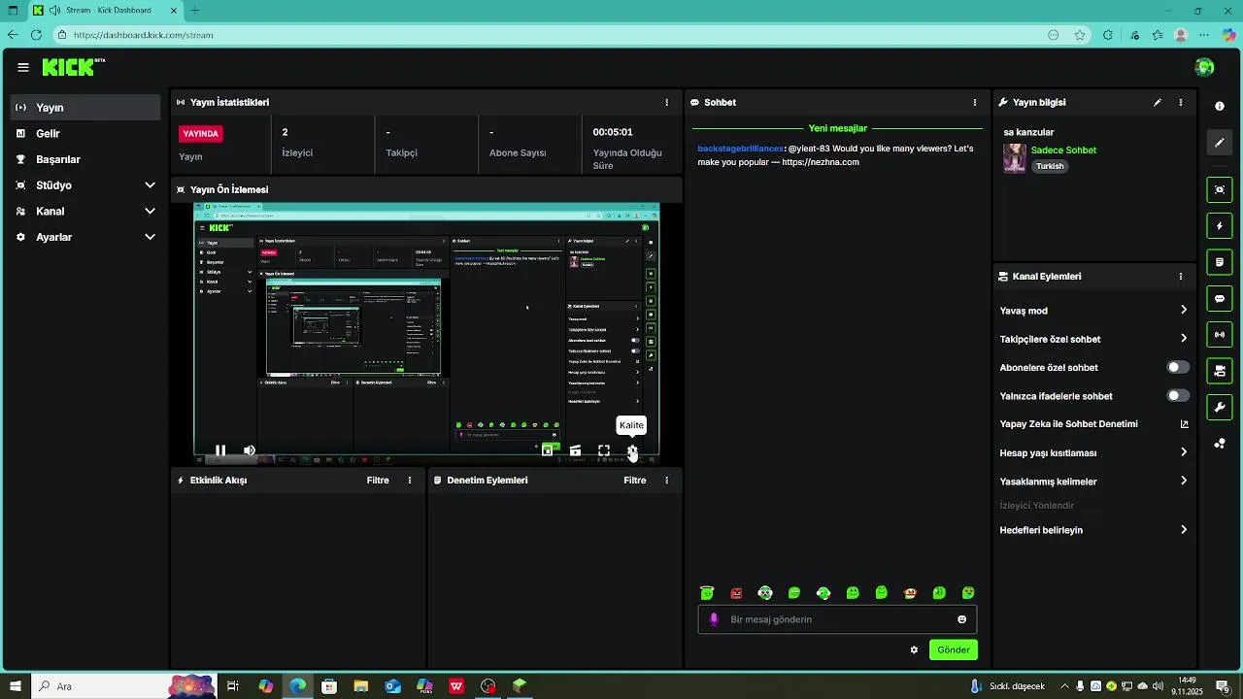
Task: Click the clapperboard clip icon in preview
Action: tap(576, 450)
